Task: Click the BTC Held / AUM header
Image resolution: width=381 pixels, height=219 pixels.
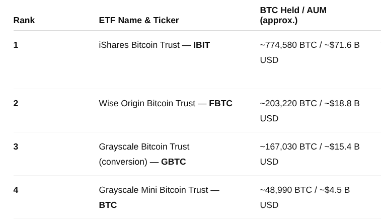Action: tap(293, 15)
